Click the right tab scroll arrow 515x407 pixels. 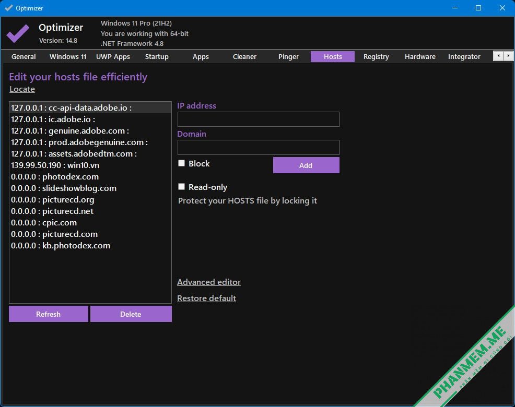(x=508, y=56)
